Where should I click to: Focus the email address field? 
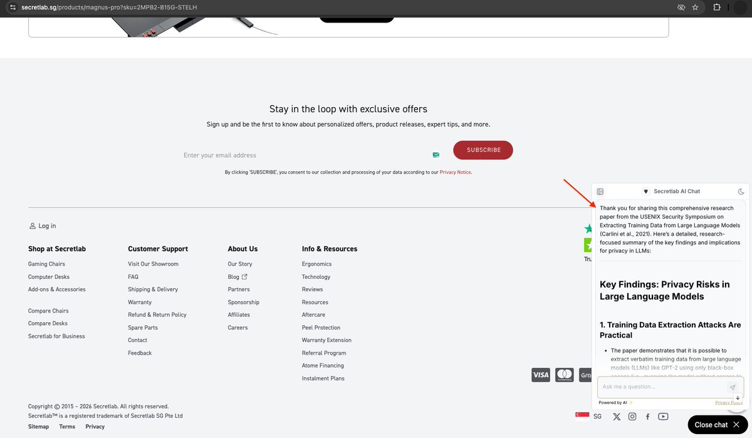pyautogui.click(x=311, y=155)
